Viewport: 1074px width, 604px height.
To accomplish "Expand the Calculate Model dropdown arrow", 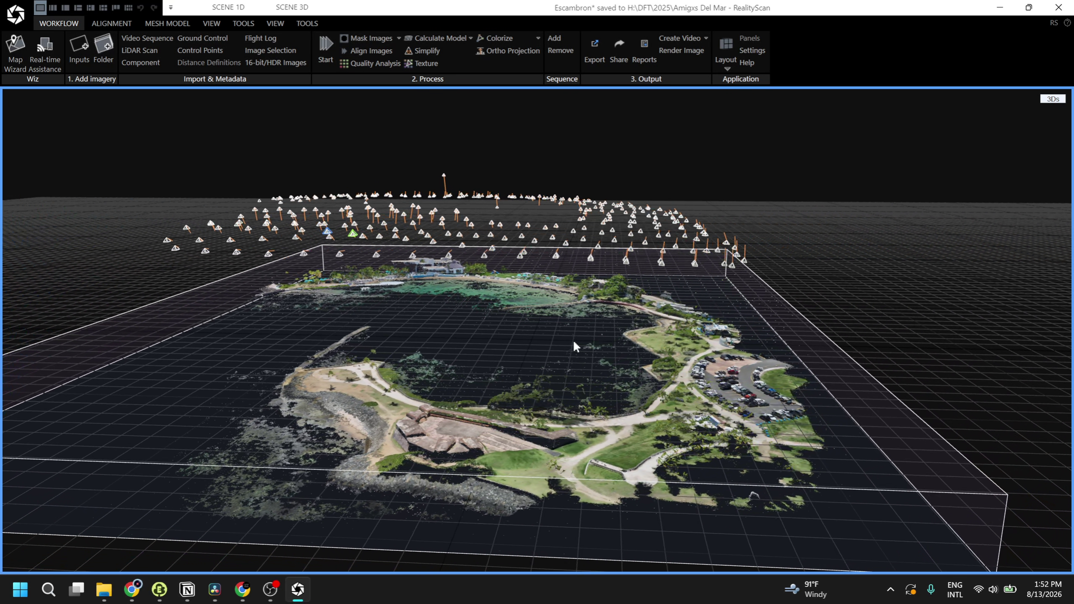I will [x=471, y=38].
